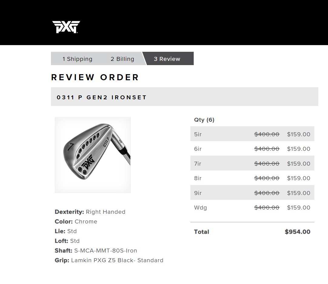Viewport: 328px width, 284px height.
Task: Click the Review Order heading
Action: coord(95,77)
